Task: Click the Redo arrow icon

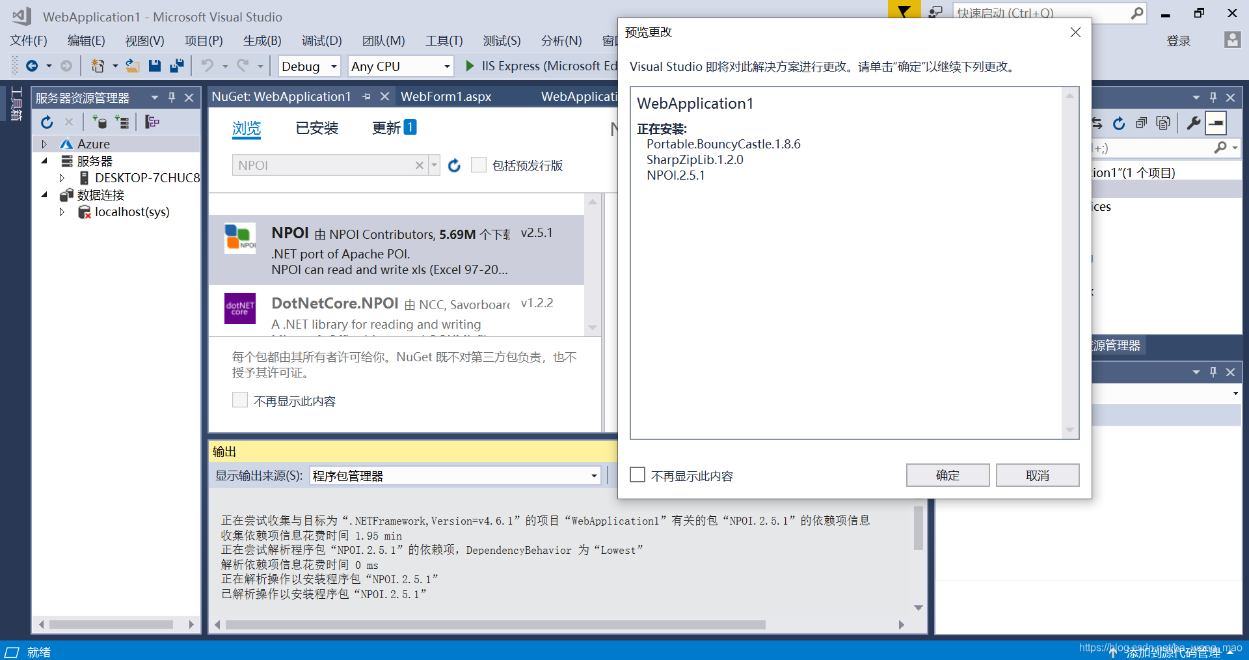Action: click(x=243, y=66)
